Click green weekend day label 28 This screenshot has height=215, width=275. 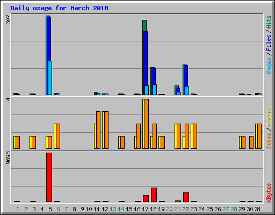click(x=234, y=209)
